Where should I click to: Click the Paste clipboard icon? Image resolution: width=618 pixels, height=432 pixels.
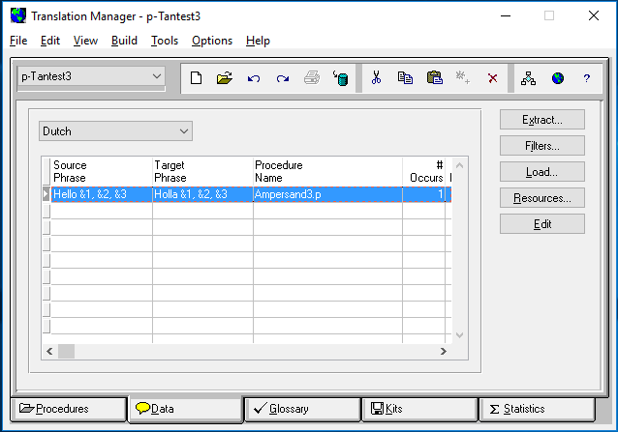point(434,78)
